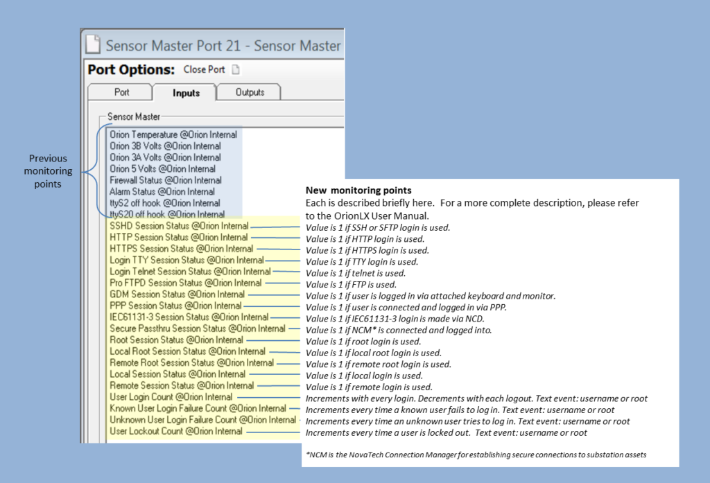The height and width of the screenshot is (483, 710).
Task: Select ttyS2 off hook @Orion Internal
Action: tap(165, 203)
